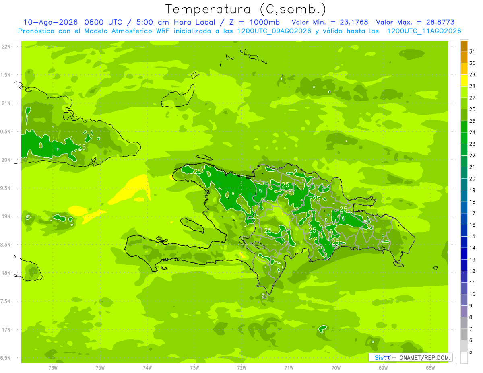Viewport: 483px width, 373px height.
Task: Click the legend value '31'
Action: point(473,52)
